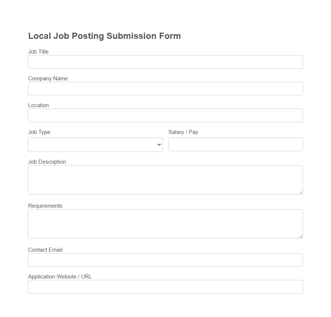Expand the Job Type selection list
The height and width of the screenshot is (317, 331).
(x=95, y=145)
